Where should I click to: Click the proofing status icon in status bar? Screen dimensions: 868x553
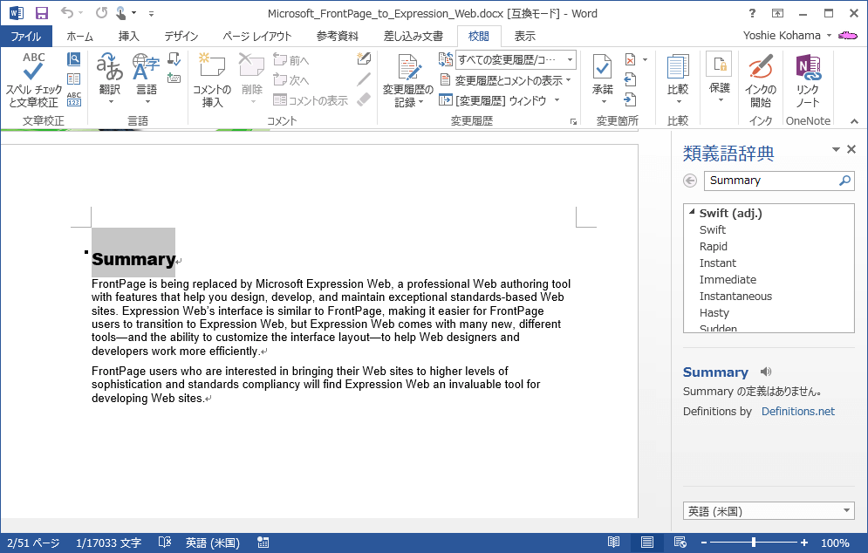[164, 543]
